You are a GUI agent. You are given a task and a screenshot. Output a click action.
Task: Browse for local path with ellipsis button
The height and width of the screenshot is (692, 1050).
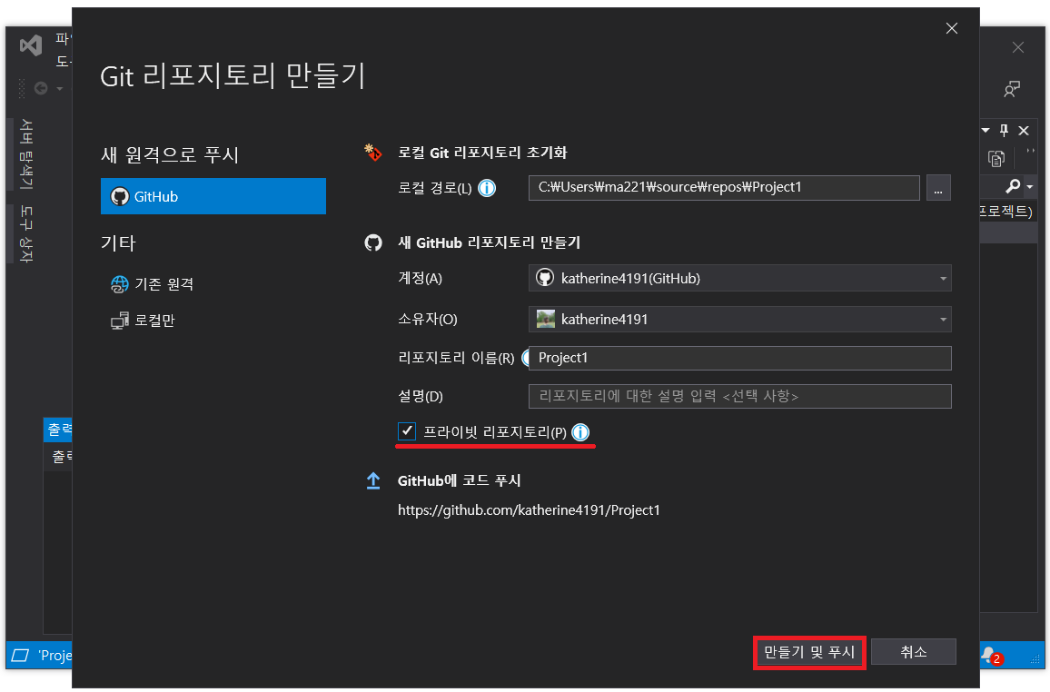[x=938, y=188]
